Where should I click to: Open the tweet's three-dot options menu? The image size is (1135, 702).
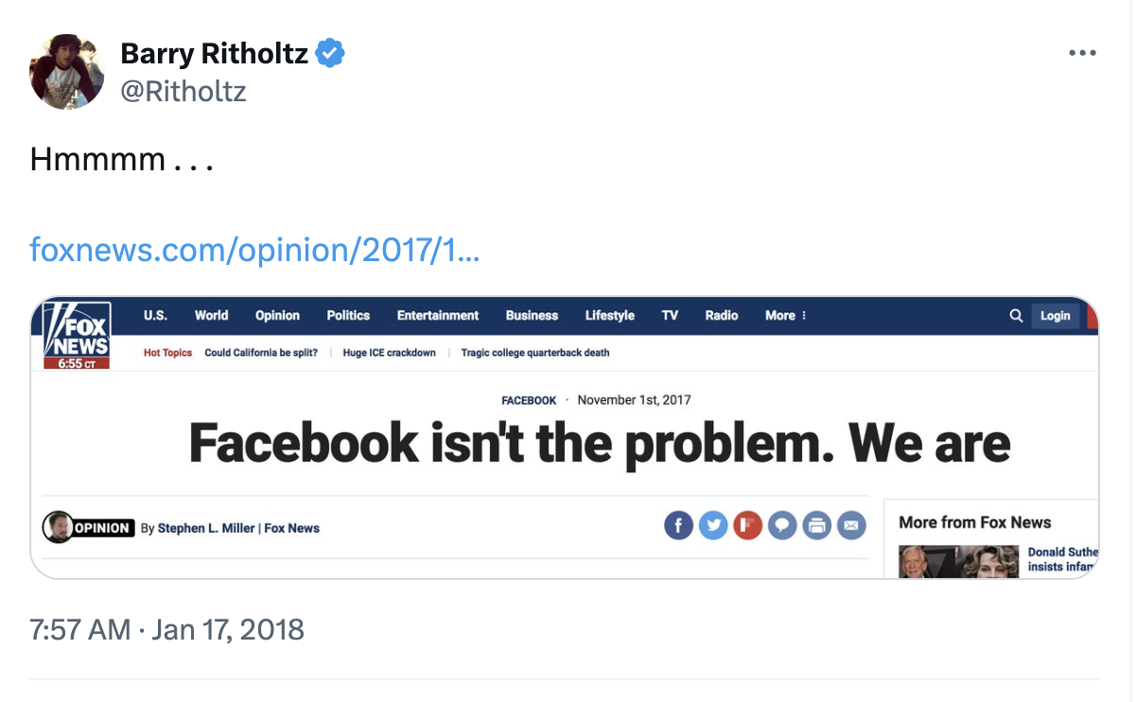[x=1082, y=53]
